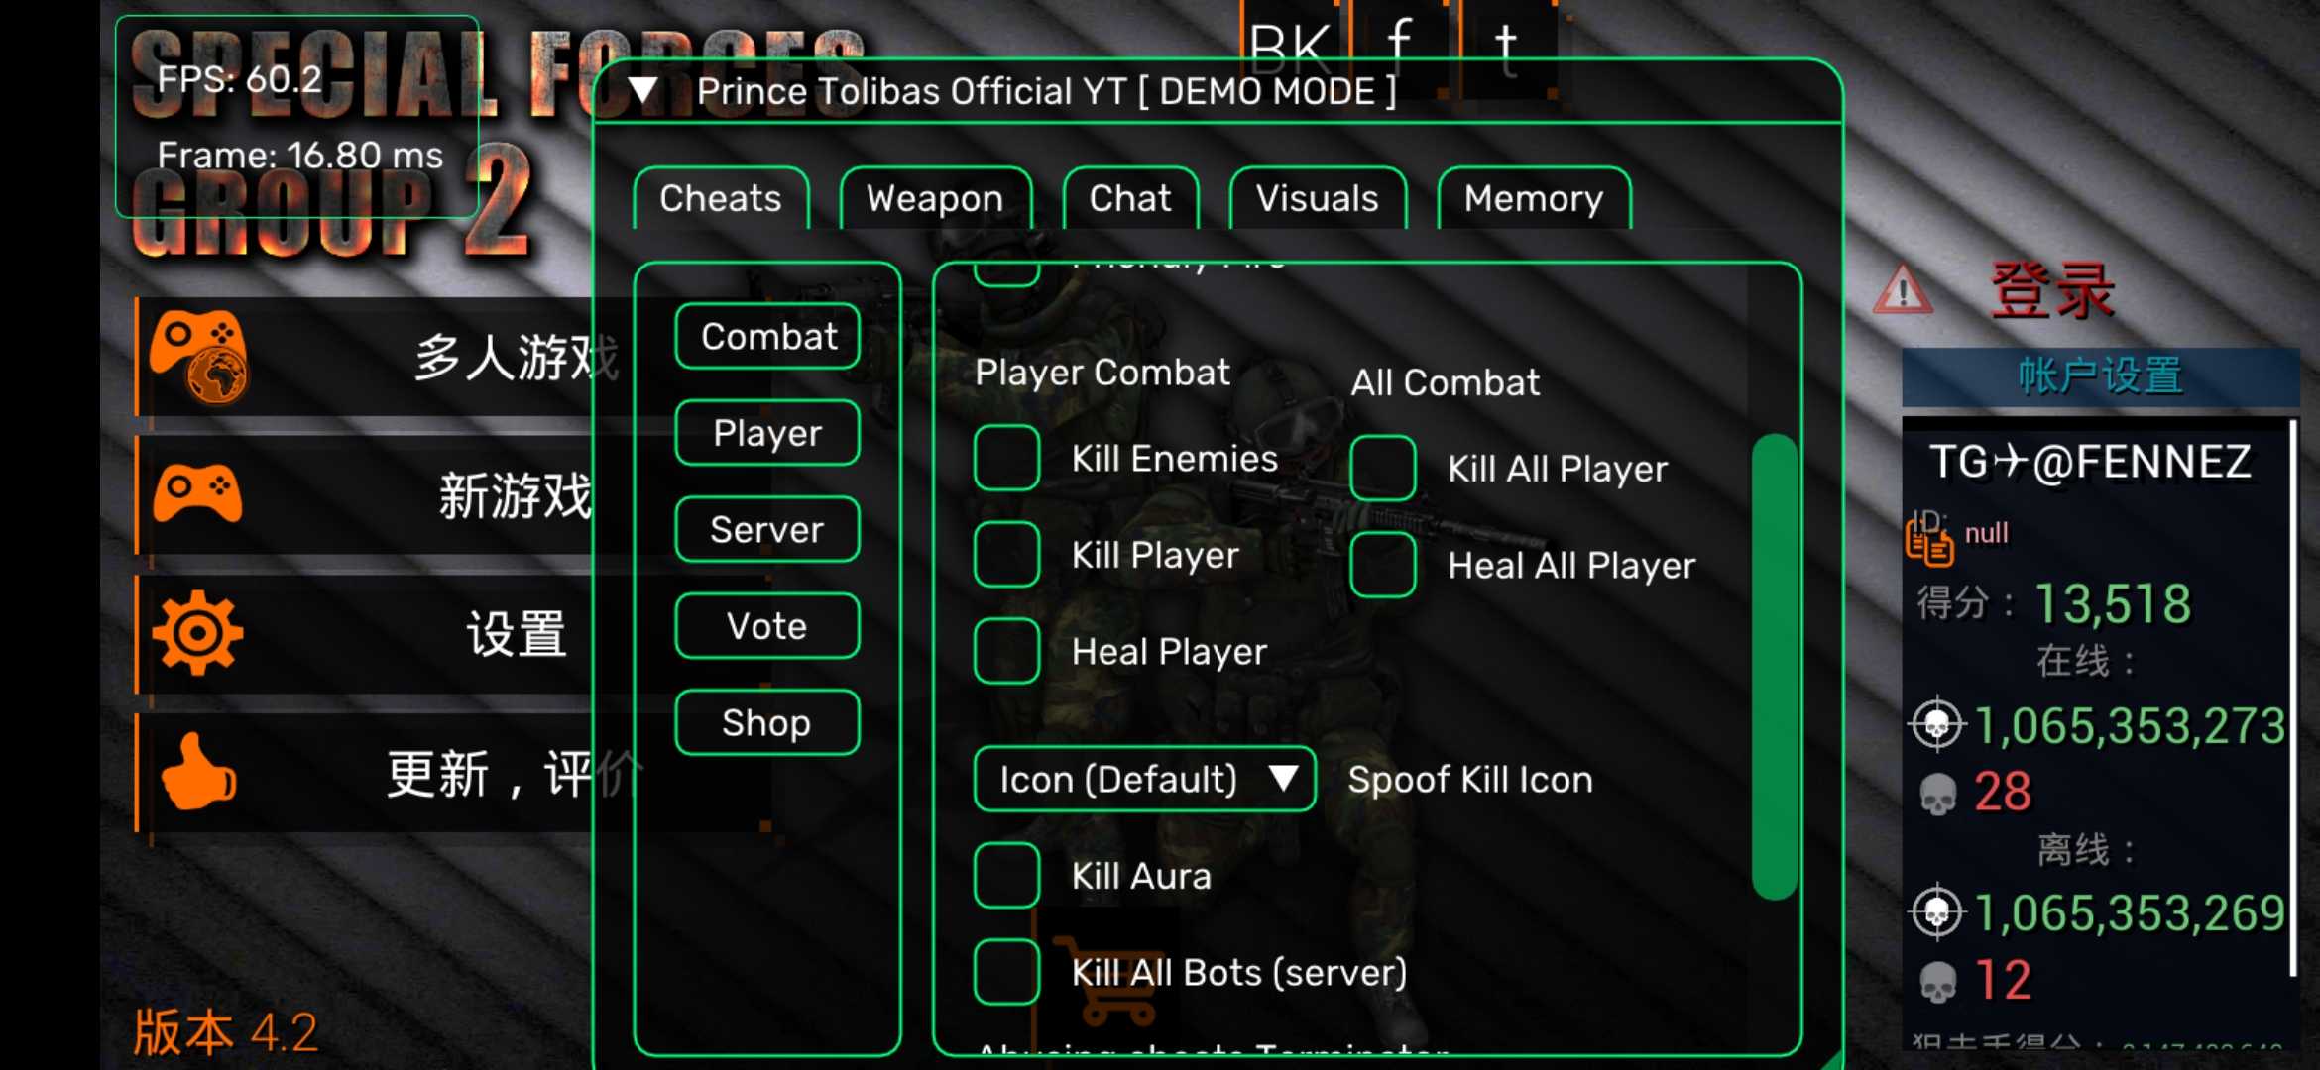Click the online kills crosshair skull icon
The width and height of the screenshot is (2320, 1070).
(x=1936, y=724)
